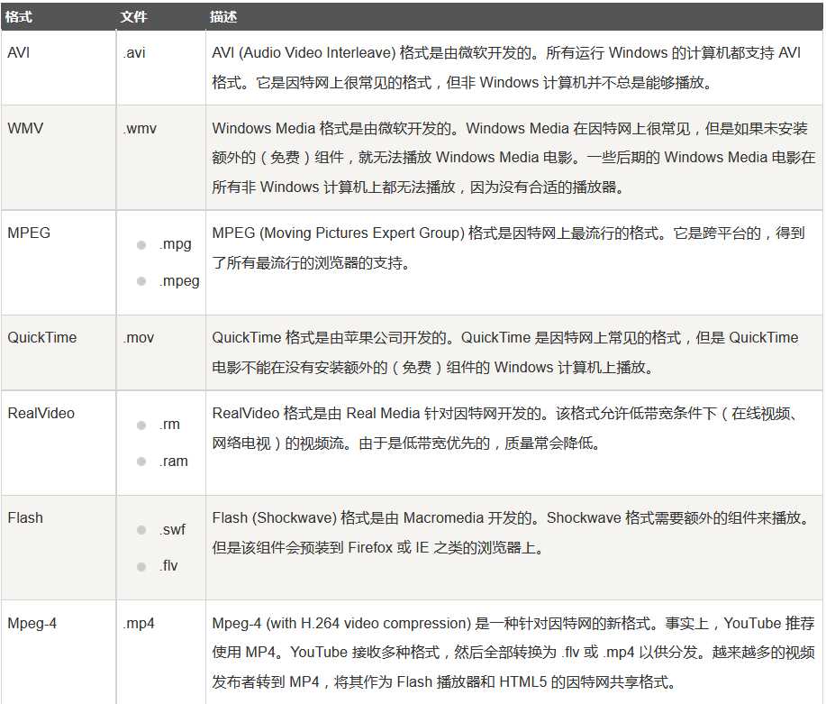The width and height of the screenshot is (826, 704).
Task: Click the AVI (Audio Video Interleave) description
Action: [506, 68]
